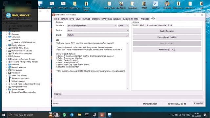The width and height of the screenshot is (210, 118).
Task: Open the Brand dropdown set to Default
Action: 98,35
